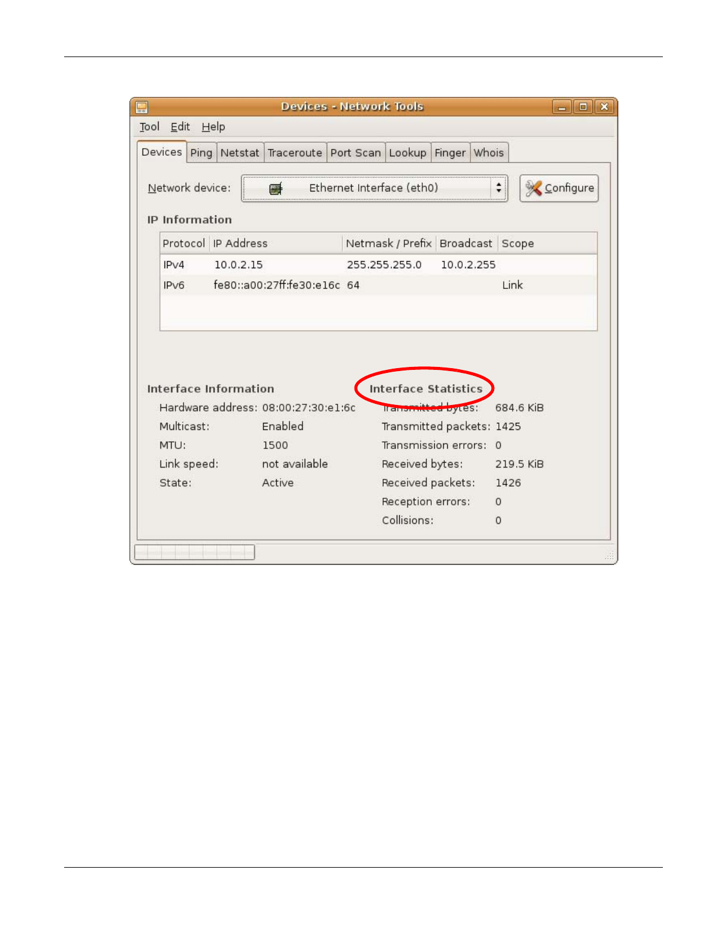Image resolution: width=727 pixels, height=942 pixels.
Task: Select the Port Scan tab
Action: pyautogui.click(x=355, y=153)
